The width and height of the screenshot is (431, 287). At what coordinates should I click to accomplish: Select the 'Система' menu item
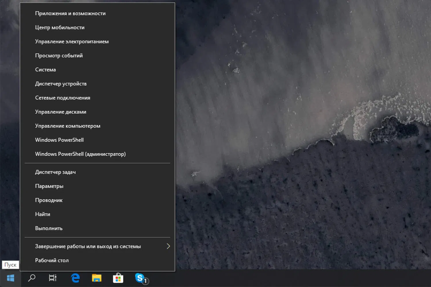coord(97,70)
